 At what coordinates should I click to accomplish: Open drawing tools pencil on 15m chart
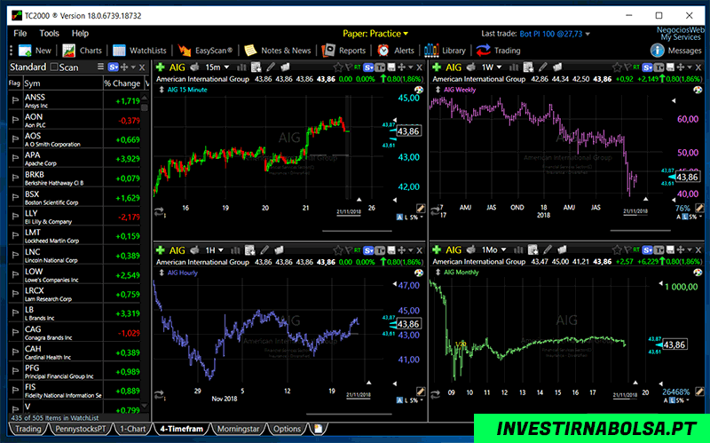271,67
